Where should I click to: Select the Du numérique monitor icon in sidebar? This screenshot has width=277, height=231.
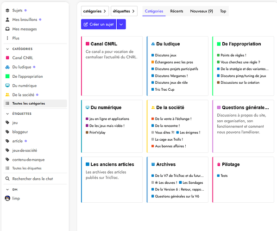click(7, 86)
